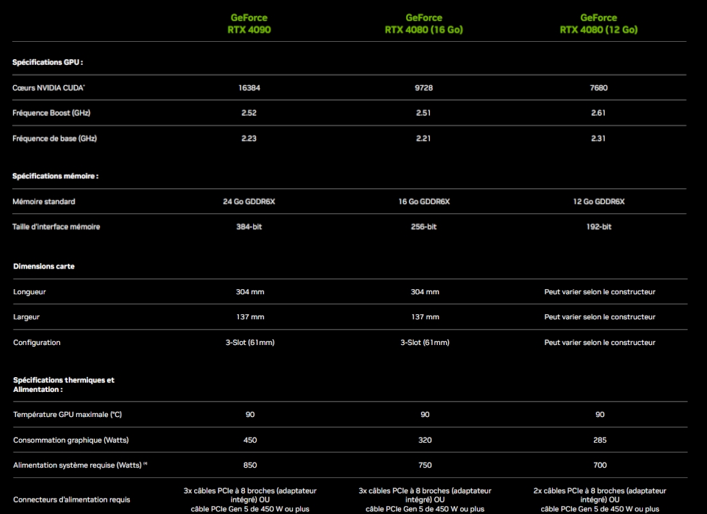This screenshot has height=514, width=707.
Task: Select the 256-bit interface value
Action: click(x=424, y=227)
